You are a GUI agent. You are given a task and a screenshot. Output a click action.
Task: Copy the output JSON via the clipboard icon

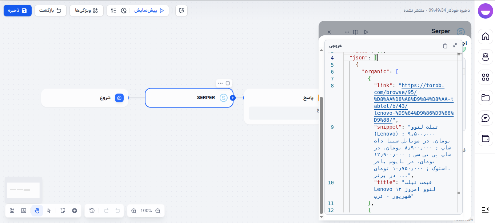[445, 46]
